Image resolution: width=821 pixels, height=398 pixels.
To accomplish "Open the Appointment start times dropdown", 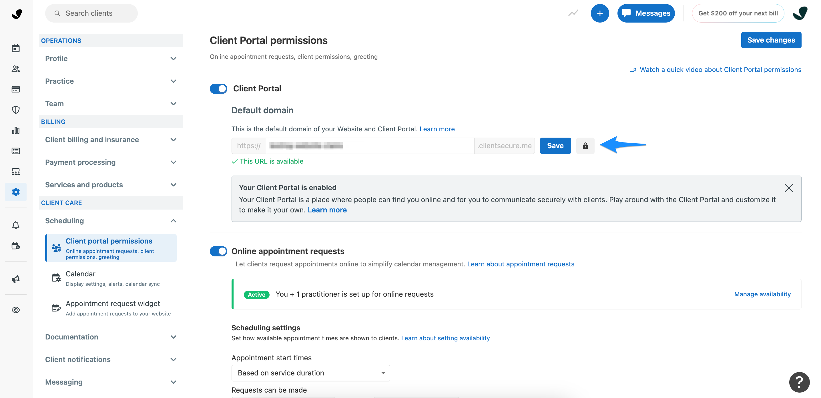I will coord(310,373).
